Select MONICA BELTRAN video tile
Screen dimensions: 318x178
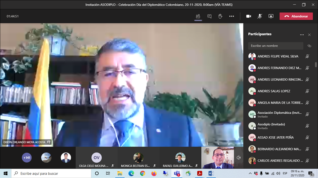(138, 158)
